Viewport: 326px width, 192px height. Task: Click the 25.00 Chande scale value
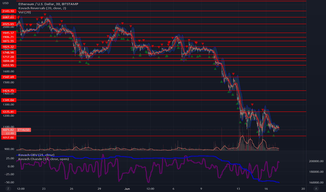point(10,158)
